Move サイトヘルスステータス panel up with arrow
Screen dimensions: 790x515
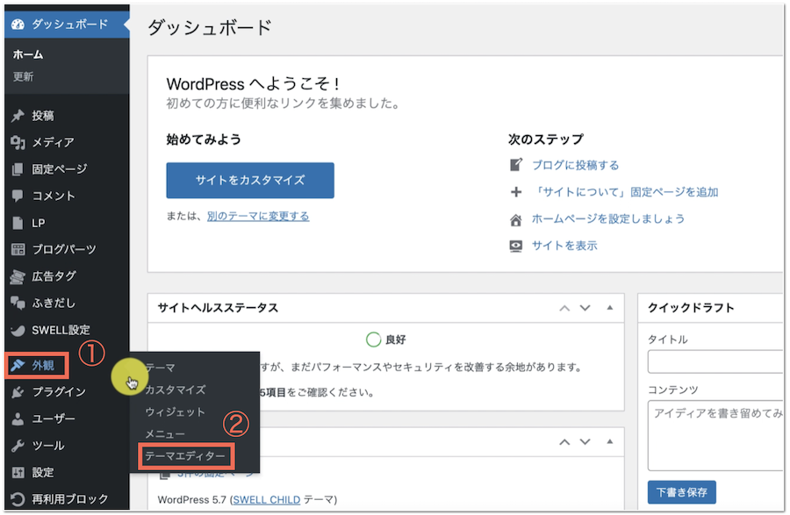(x=564, y=308)
